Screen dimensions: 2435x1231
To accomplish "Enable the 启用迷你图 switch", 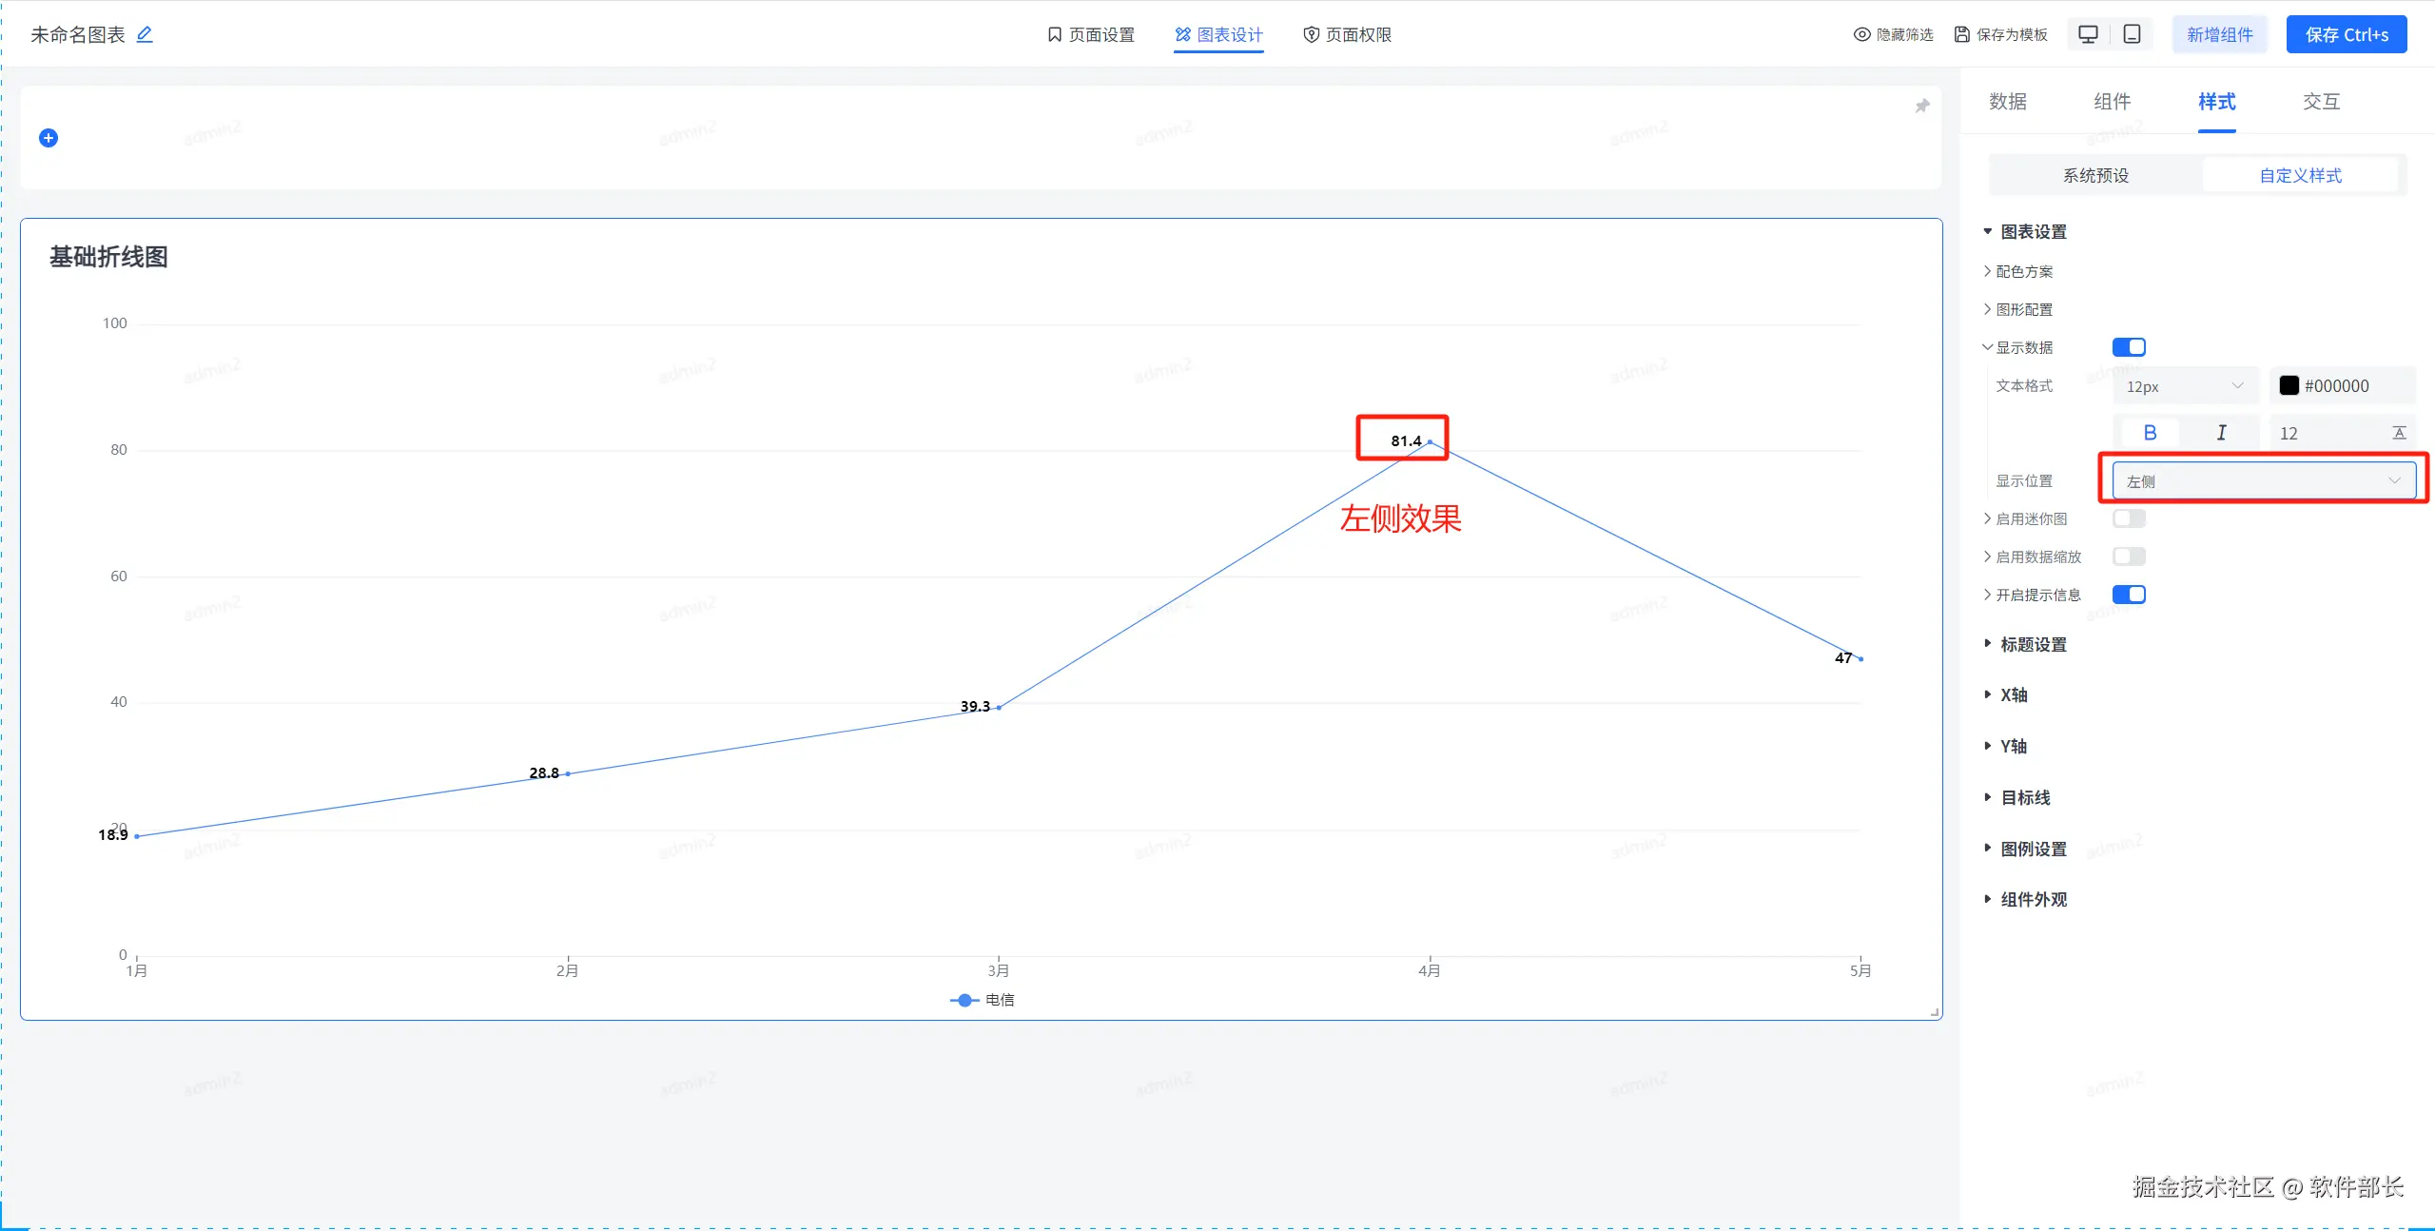I will tap(2129, 518).
